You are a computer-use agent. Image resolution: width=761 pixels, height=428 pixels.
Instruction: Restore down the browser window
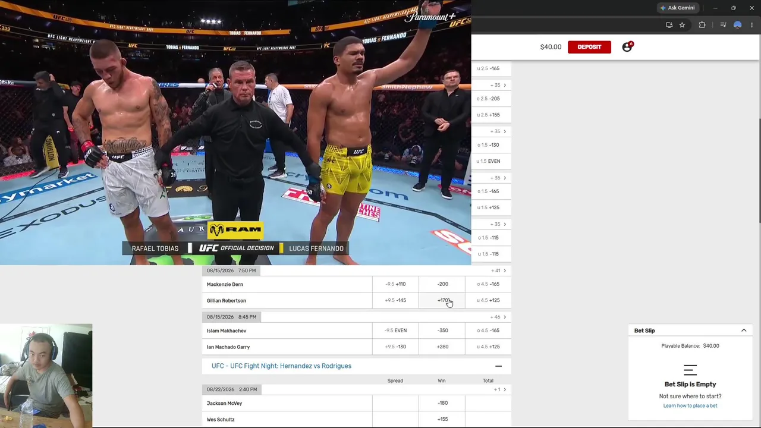[733, 8]
